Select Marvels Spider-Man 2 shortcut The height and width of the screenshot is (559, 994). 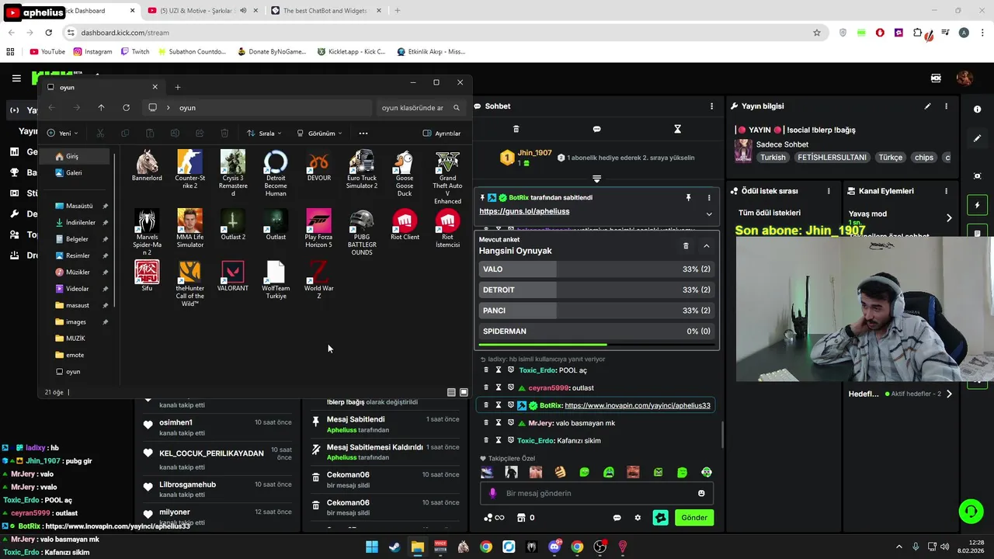[x=147, y=233]
